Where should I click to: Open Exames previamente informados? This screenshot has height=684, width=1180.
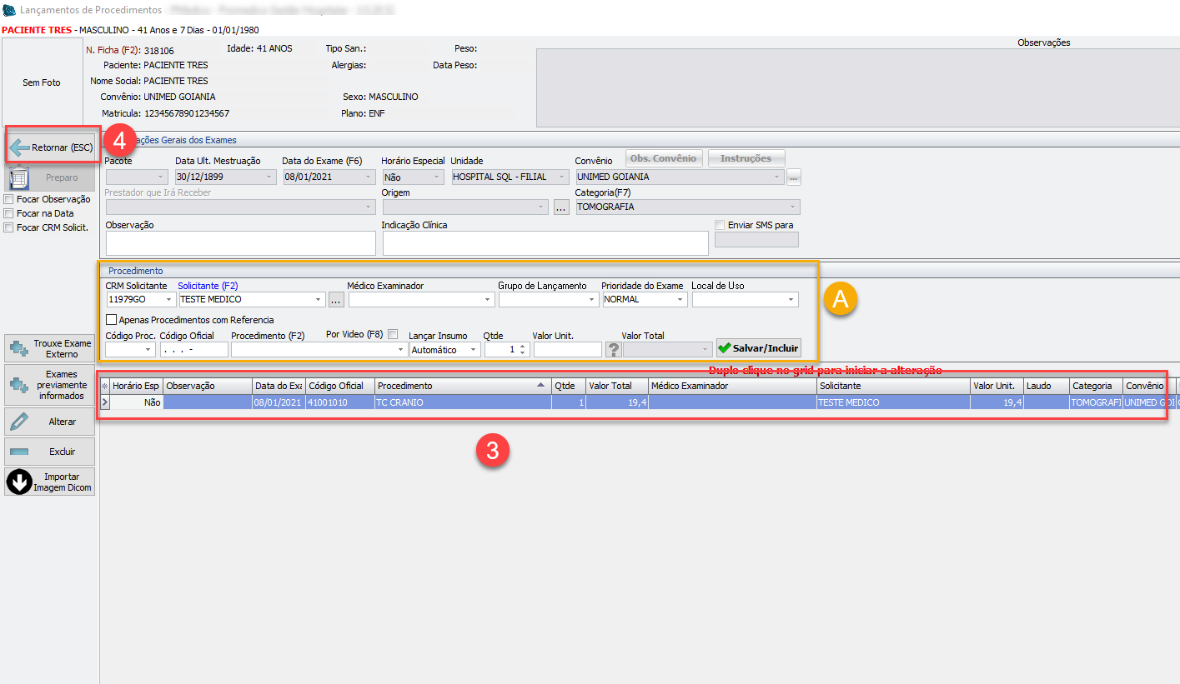pyautogui.click(x=49, y=385)
